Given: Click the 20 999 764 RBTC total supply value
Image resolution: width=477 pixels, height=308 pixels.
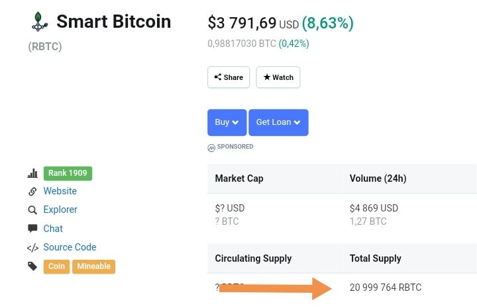Looking at the screenshot, I should click(386, 287).
